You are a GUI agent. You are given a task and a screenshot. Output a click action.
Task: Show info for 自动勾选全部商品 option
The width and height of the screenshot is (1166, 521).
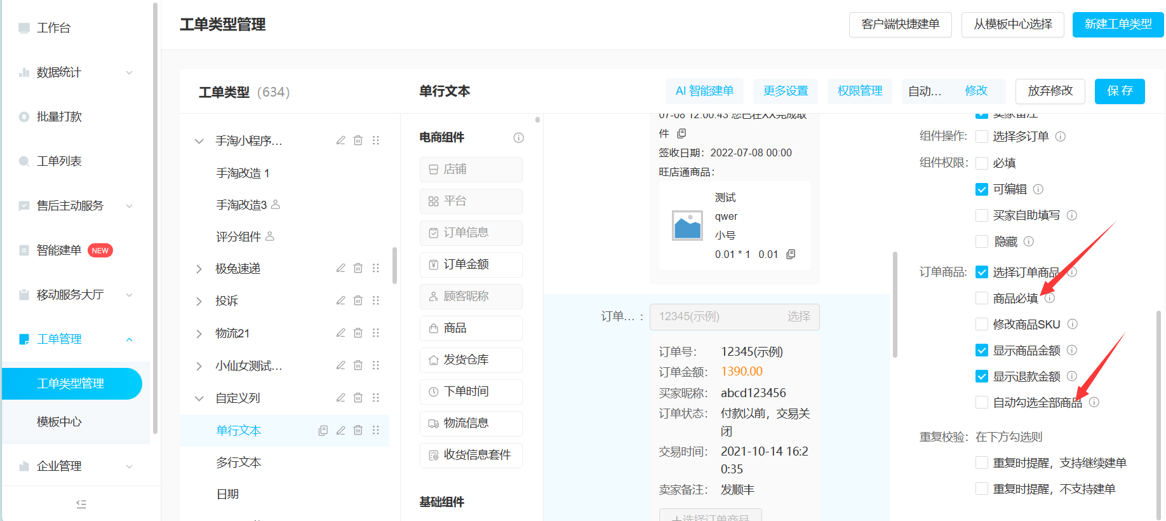pyautogui.click(x=1094, y=402)
